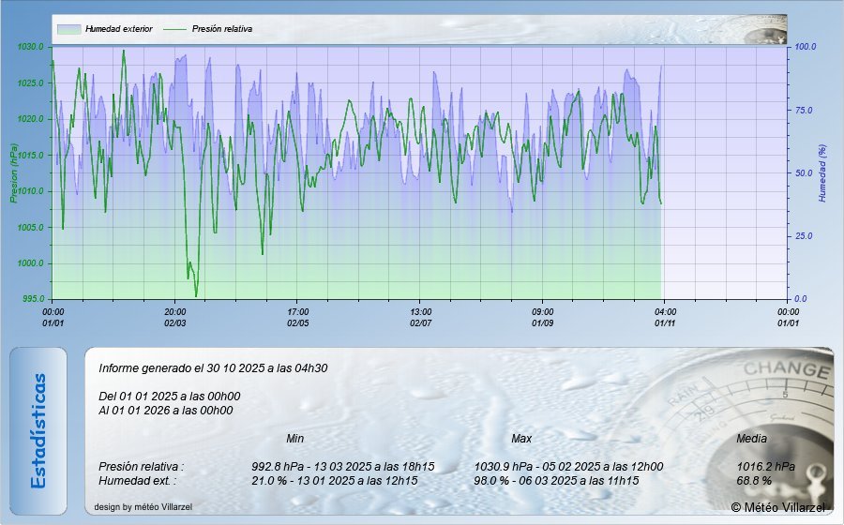Click the Max column header
The height and width of the screenshot is (525, 844).
pos(521,439)
